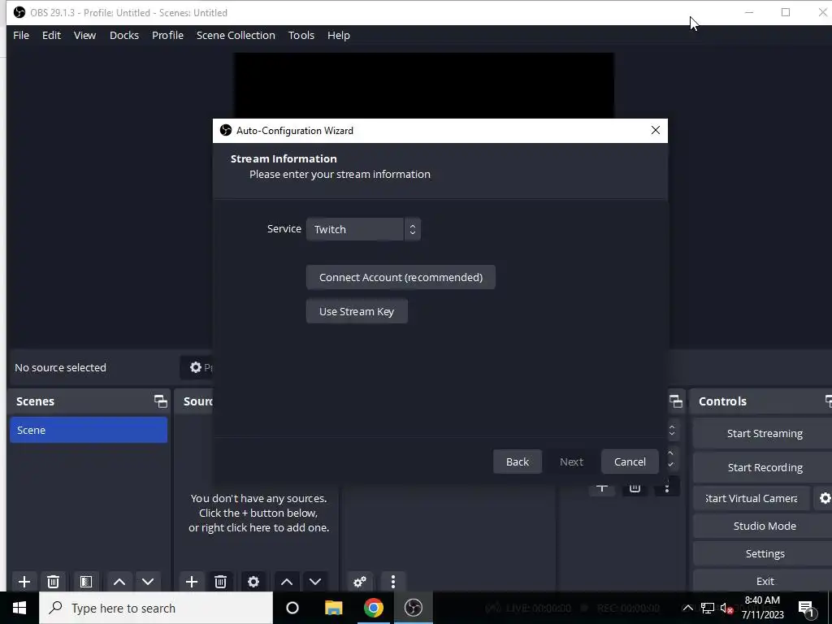Open File Explorer from taskbar
This screenshot has height=624, width=832.
click(333, 608)
